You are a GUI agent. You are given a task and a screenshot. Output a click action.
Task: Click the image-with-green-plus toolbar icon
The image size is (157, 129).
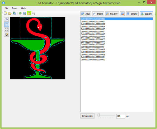[x=24, y=13]
